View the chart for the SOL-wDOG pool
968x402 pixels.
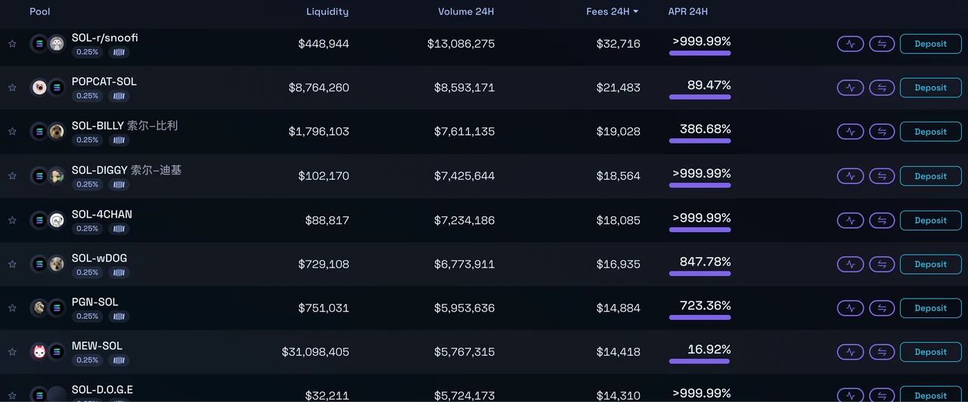pos(850,264)
